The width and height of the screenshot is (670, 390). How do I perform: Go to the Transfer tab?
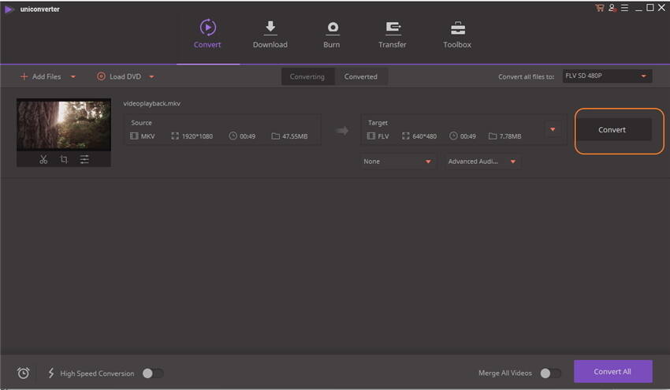pos(393,34)
